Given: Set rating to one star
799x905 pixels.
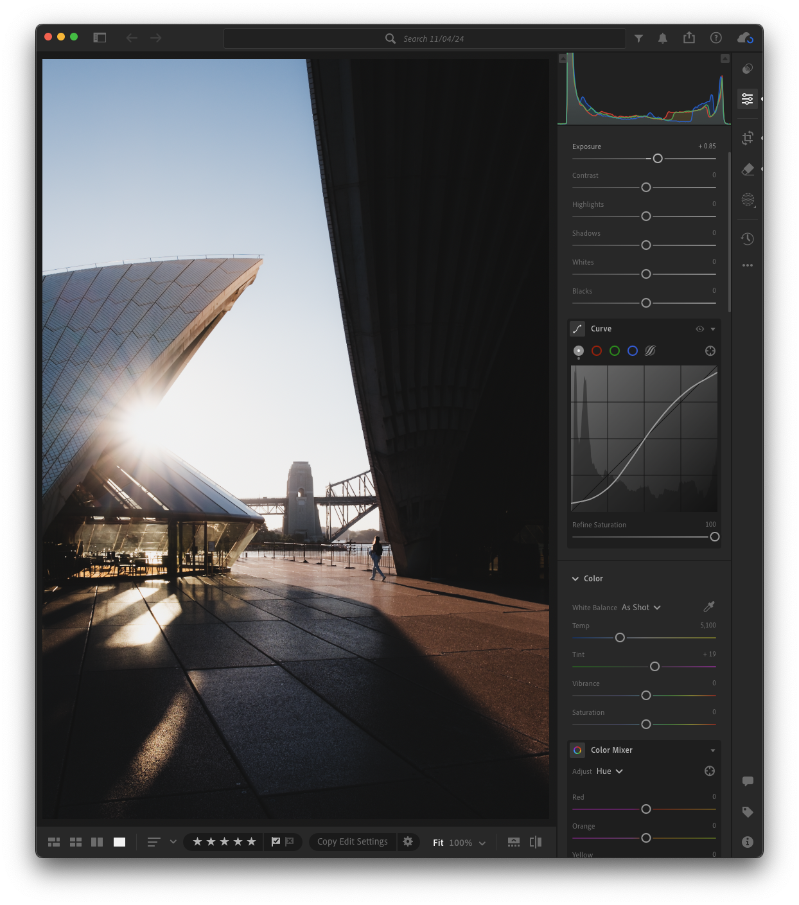Looking at the screenshot, I should 198,841.
